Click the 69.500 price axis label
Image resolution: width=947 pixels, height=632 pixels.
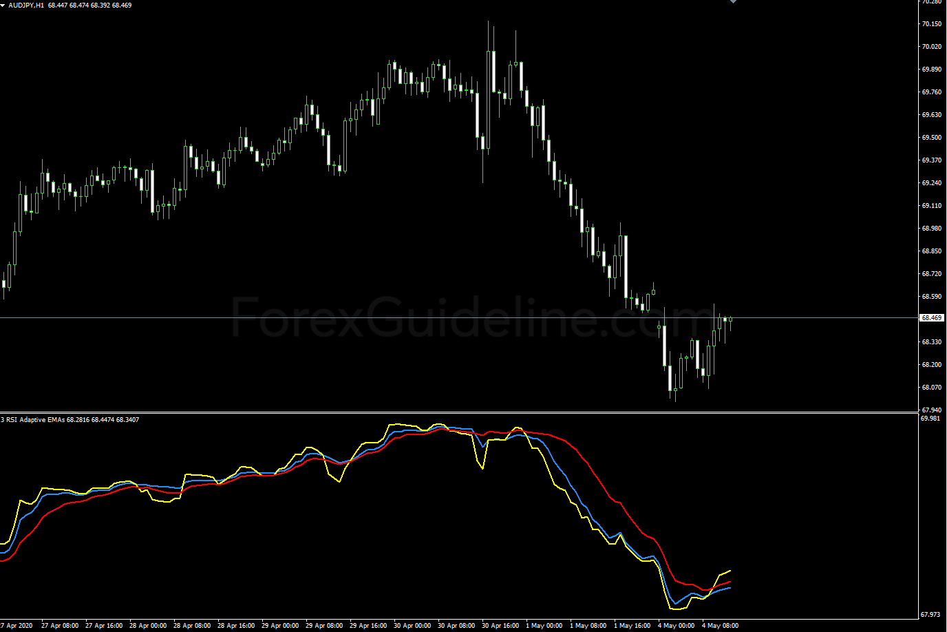pyautogui.click(x=932, y=138)
